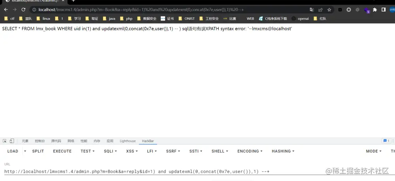Toggle the browser side panel icon
Screen dimensions: 395x181
coord(384,10)
